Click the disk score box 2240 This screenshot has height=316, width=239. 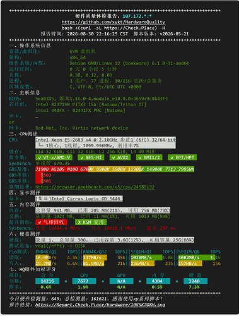[195, 281]
